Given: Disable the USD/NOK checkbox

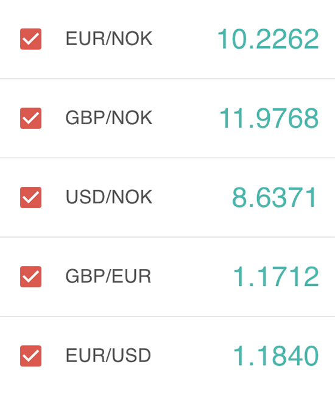Looking at the screenshot, I should coord(30,197).
